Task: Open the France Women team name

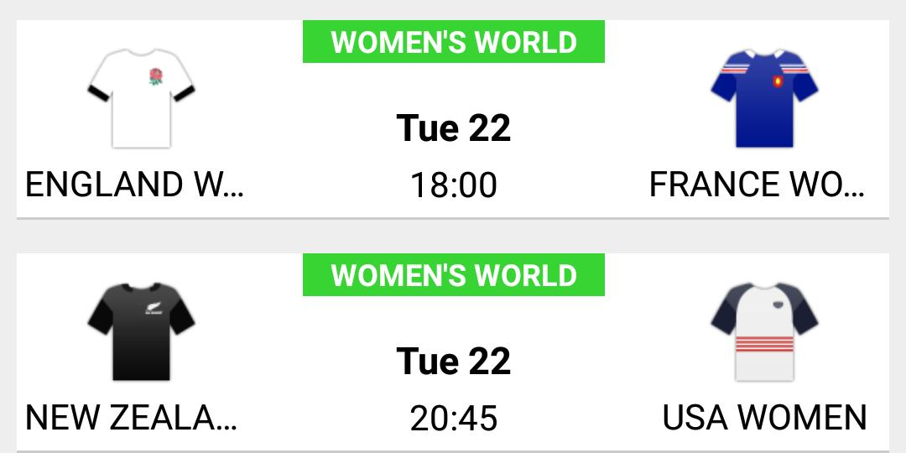Action: click(757, 184)
